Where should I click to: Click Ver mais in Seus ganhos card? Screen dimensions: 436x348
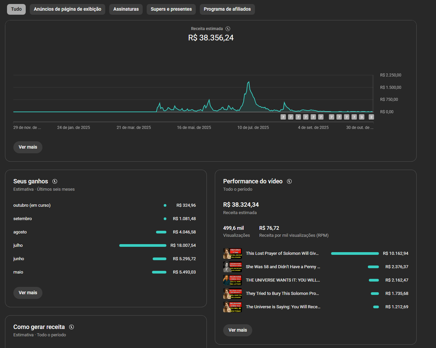pos(28,293)
